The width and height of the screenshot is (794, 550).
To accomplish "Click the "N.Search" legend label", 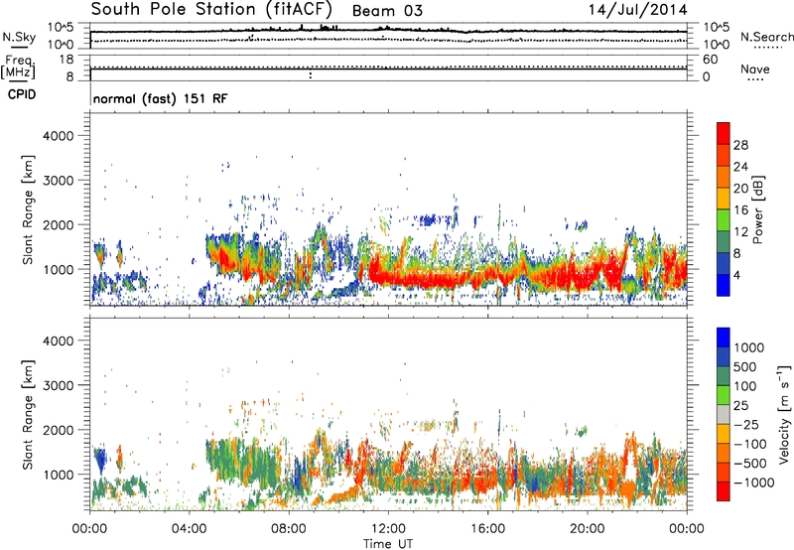I will tap(766, 37).
